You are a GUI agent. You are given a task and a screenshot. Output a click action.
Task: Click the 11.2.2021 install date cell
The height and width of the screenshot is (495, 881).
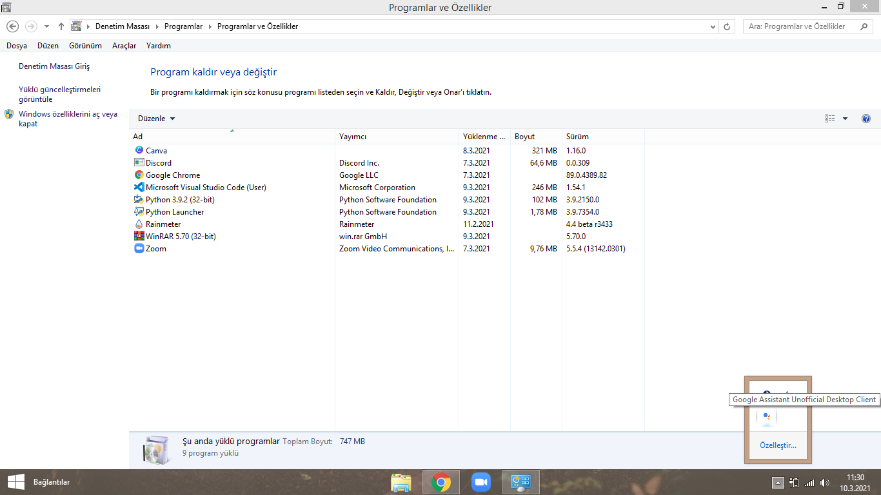click(479, 224)
